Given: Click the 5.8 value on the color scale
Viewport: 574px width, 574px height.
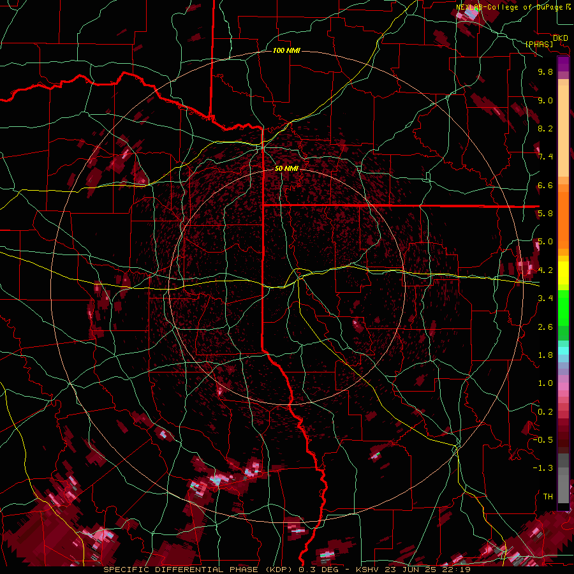Looking at the screenshot, I should (x=545, y=214).
